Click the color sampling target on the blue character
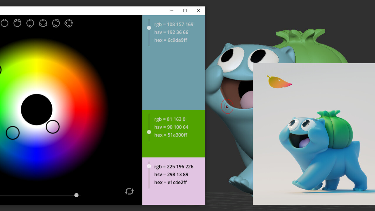Screen dimensions: 375x211 pyautogui.click(x=227, y=107)
